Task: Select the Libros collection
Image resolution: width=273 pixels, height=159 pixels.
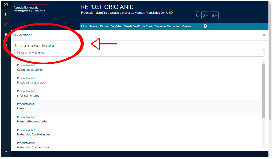Action: [138, 106]
